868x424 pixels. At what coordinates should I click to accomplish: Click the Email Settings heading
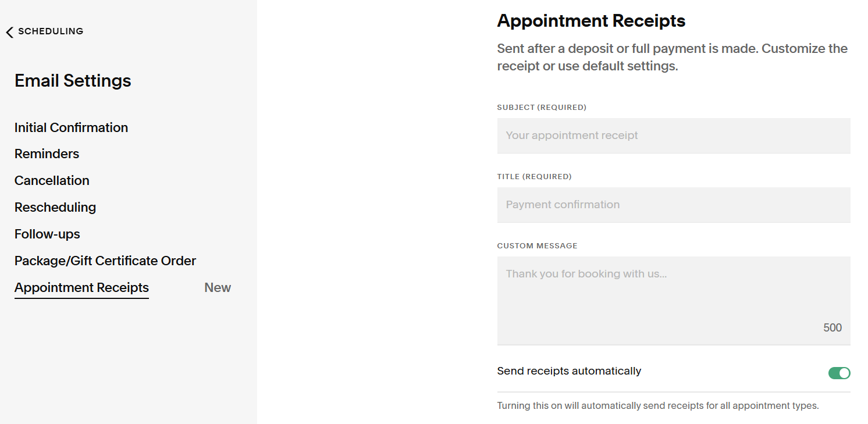coord(73,81)
